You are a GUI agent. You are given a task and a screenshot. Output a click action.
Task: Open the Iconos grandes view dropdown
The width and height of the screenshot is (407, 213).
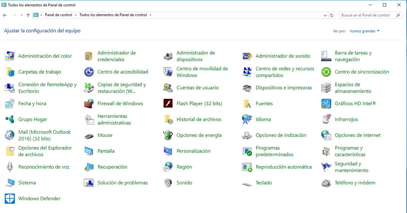coord(365,31)
